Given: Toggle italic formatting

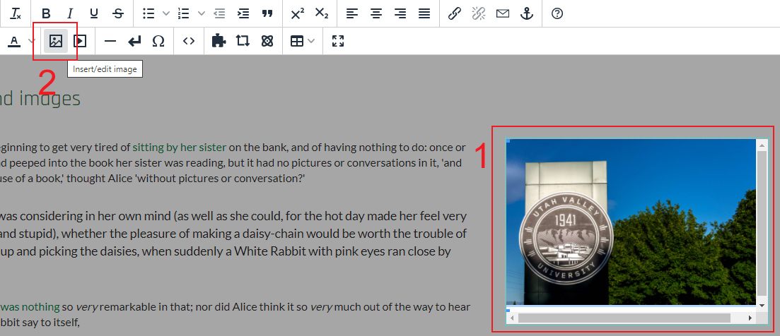Looking at the screenshot, I should [x=70, y=13].
